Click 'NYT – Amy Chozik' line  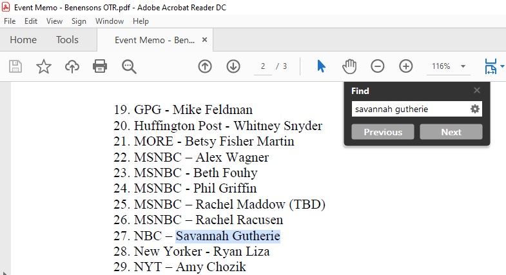click(190, 267)
